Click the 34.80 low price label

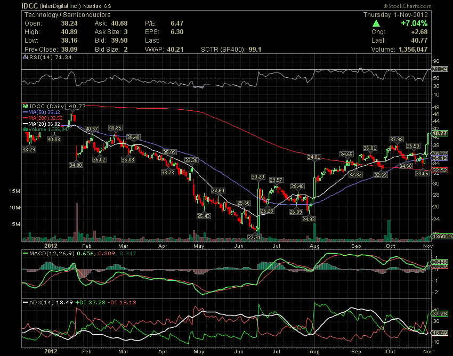click(x=76, y=165)
